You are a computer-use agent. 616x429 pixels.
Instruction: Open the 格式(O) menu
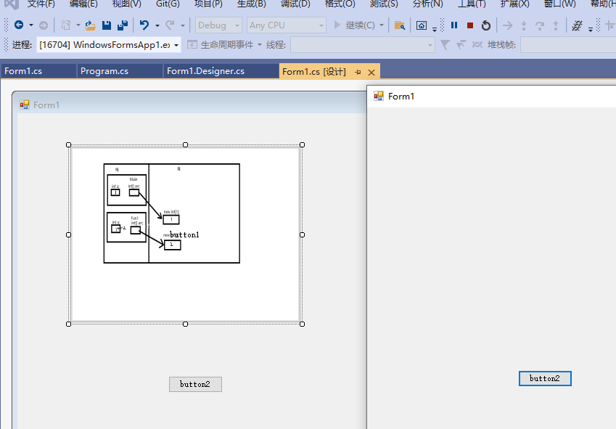tap(340, 4)
